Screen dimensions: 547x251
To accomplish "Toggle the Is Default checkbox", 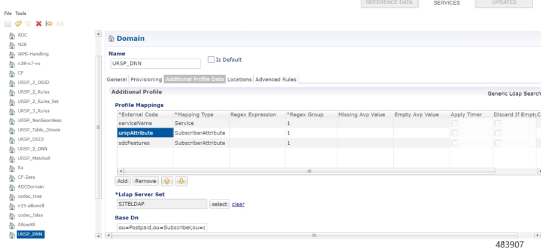I will point(211,60).
